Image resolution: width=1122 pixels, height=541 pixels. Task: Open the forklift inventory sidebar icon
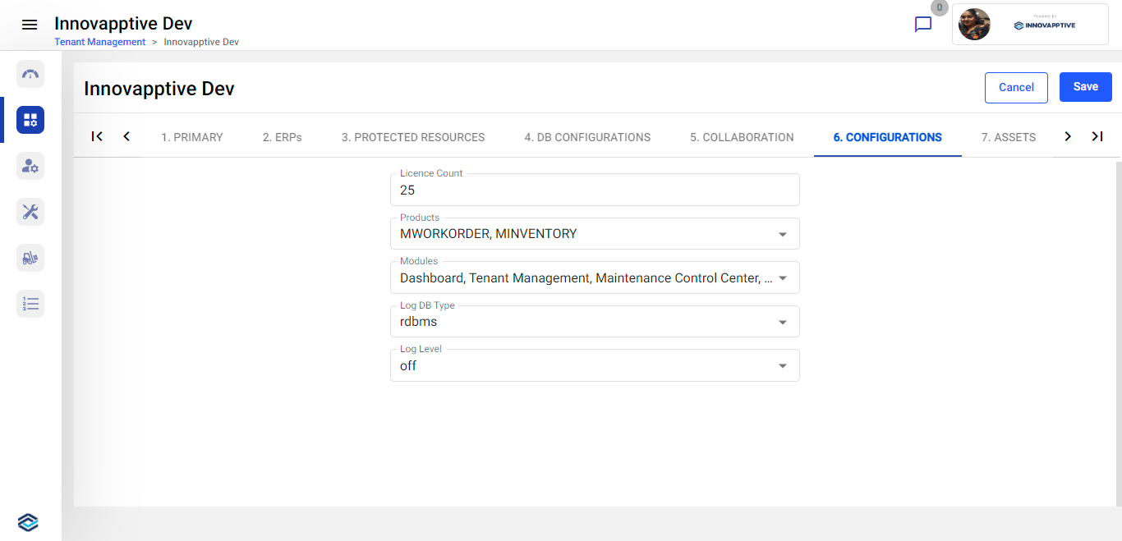[x=30, y=258]
